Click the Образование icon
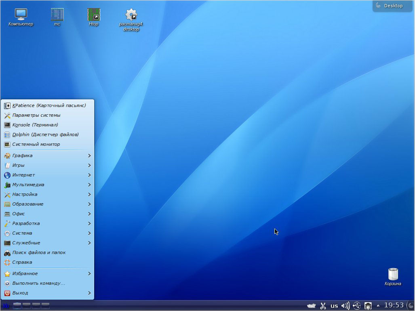415x311 pixels. tap(7, 204)
